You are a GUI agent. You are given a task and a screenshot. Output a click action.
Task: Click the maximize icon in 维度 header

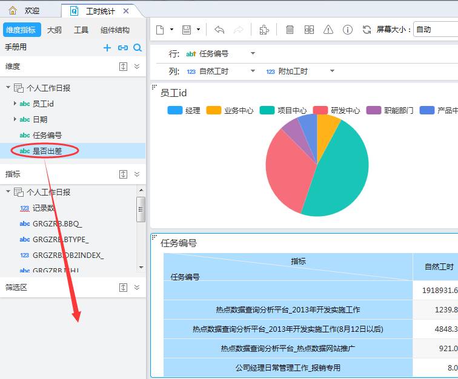[x=123, y=67]
